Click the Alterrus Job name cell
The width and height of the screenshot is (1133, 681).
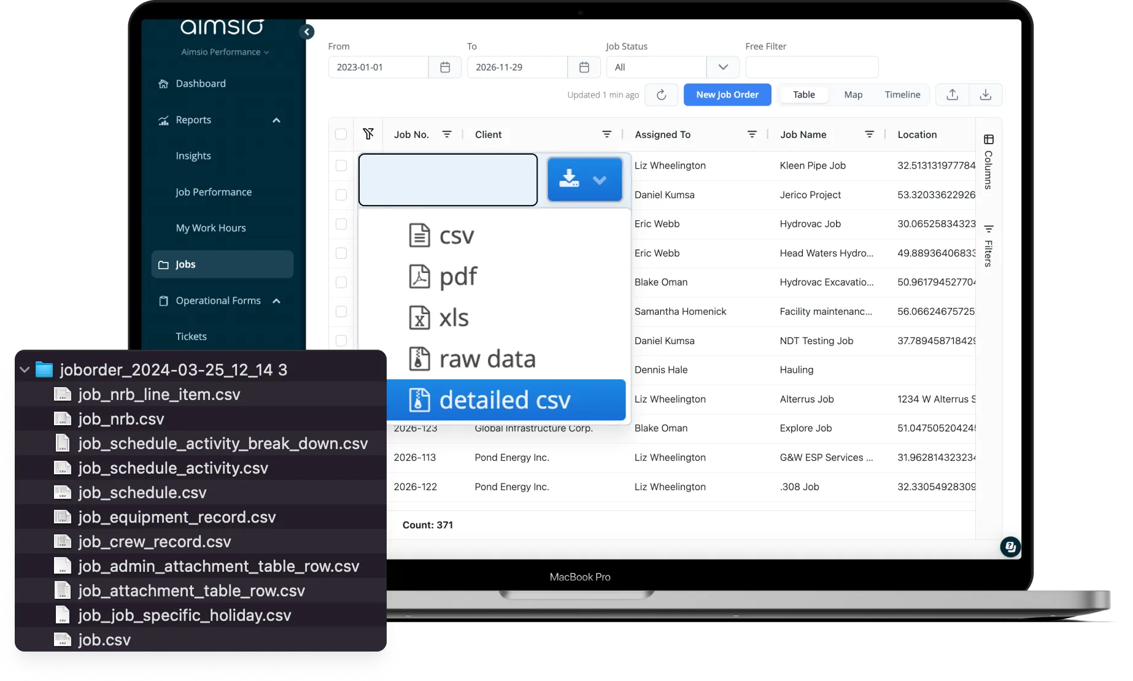coord(806,399)
